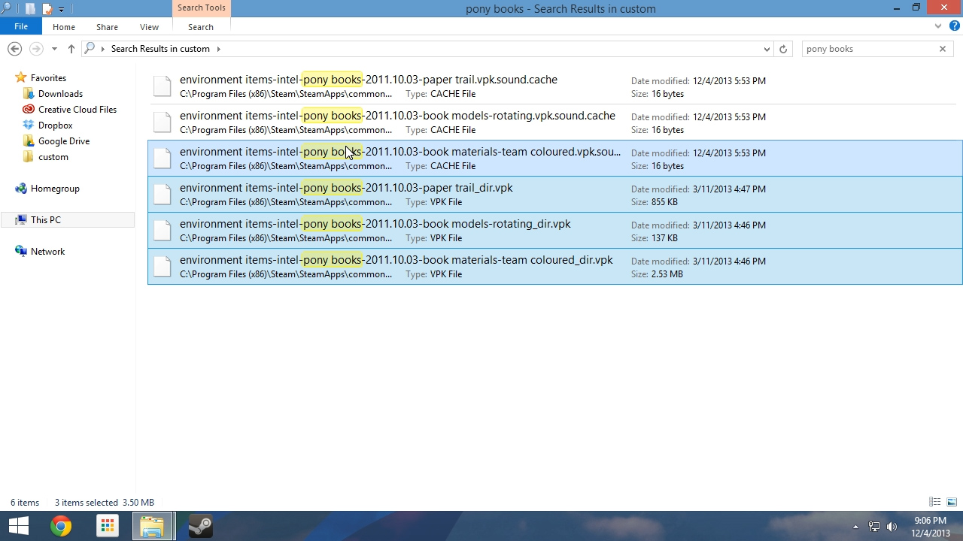This screenshot has width=963, height=541.
Task: Click the Downloads folder icon
Action: click(29, 94)
